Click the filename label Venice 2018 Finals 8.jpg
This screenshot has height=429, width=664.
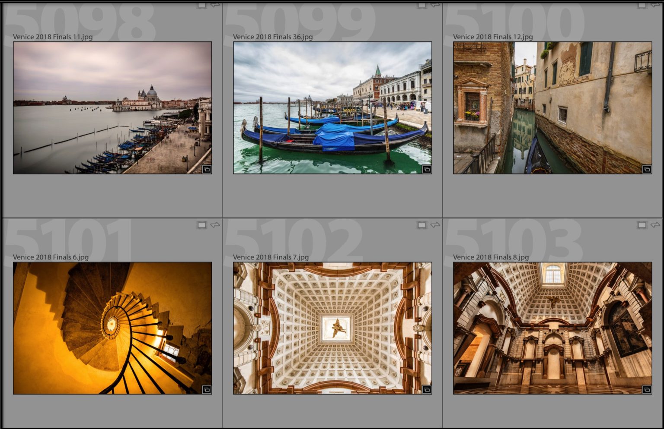491,257
